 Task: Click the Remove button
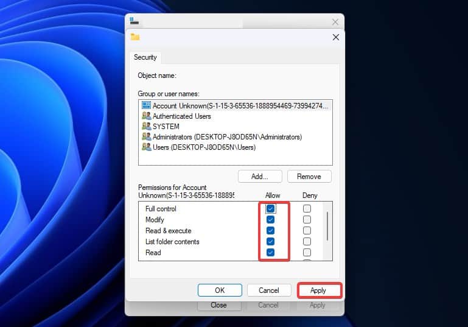click(309, 177)
